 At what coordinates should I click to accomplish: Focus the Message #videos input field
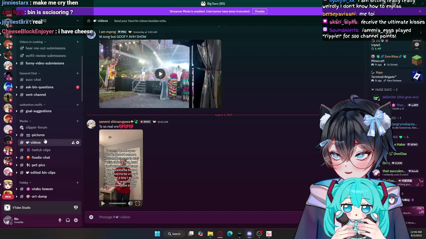click(200, 217)
